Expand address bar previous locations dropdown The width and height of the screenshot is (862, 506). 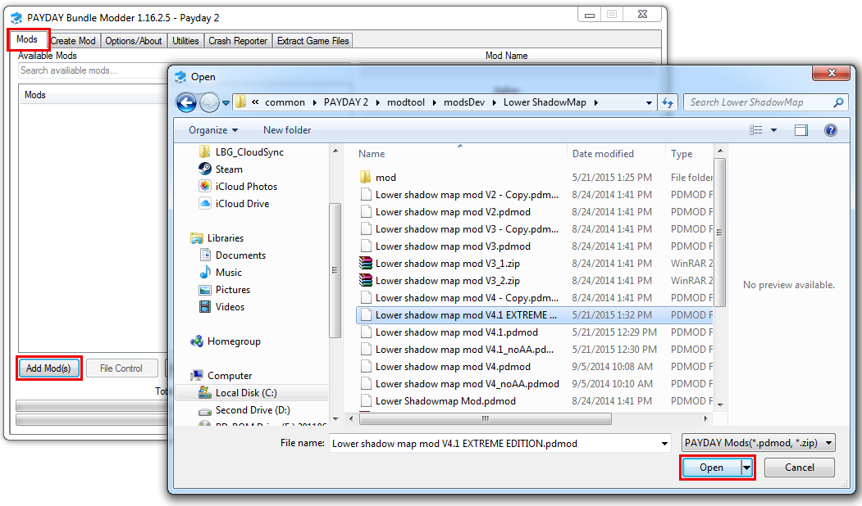click(x=649, y=102)
